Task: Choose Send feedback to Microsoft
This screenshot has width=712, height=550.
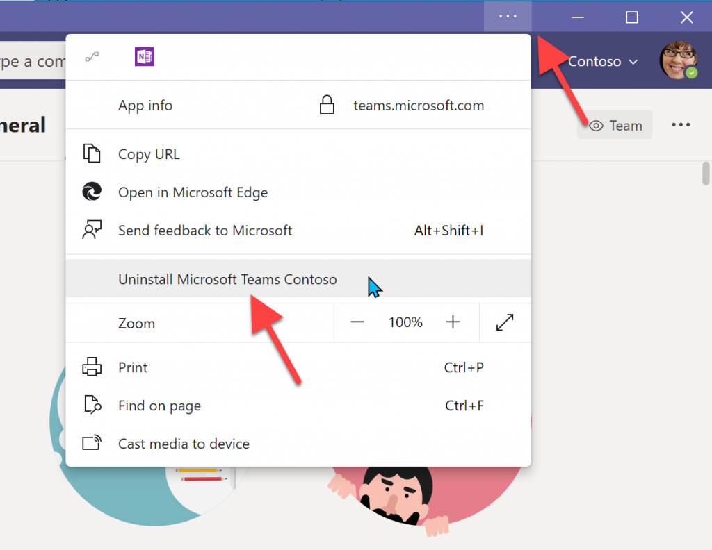Action: 298,230
